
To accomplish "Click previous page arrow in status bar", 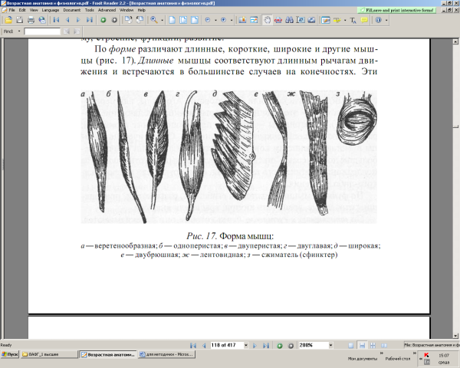I will [202, 346].
